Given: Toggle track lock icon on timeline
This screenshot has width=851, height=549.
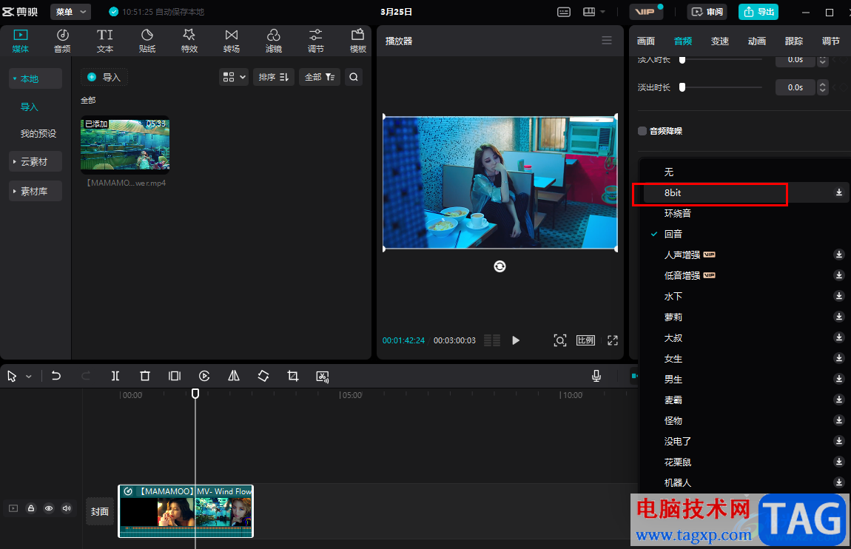Looking at the screenshot, I should pos(31,508).
